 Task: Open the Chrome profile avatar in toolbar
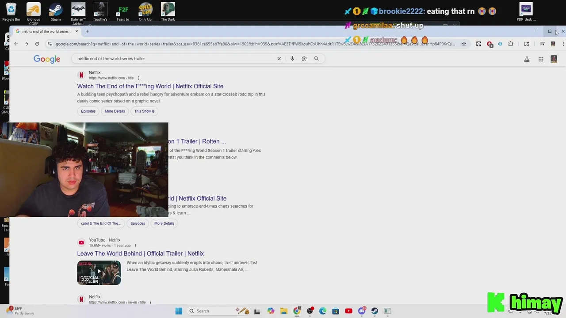(553, 44)
